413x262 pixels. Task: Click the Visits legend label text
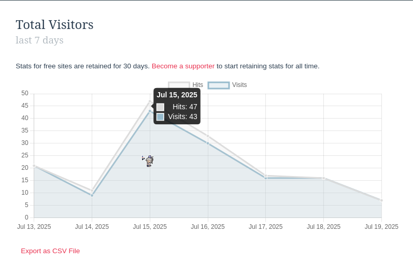pyautogui.click(x=239, y=85)
